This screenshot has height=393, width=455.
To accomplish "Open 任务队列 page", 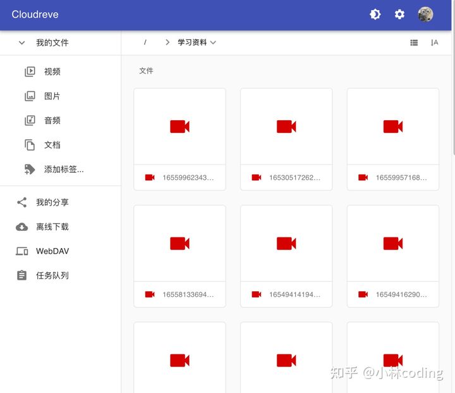I will [x=52, y=275].
